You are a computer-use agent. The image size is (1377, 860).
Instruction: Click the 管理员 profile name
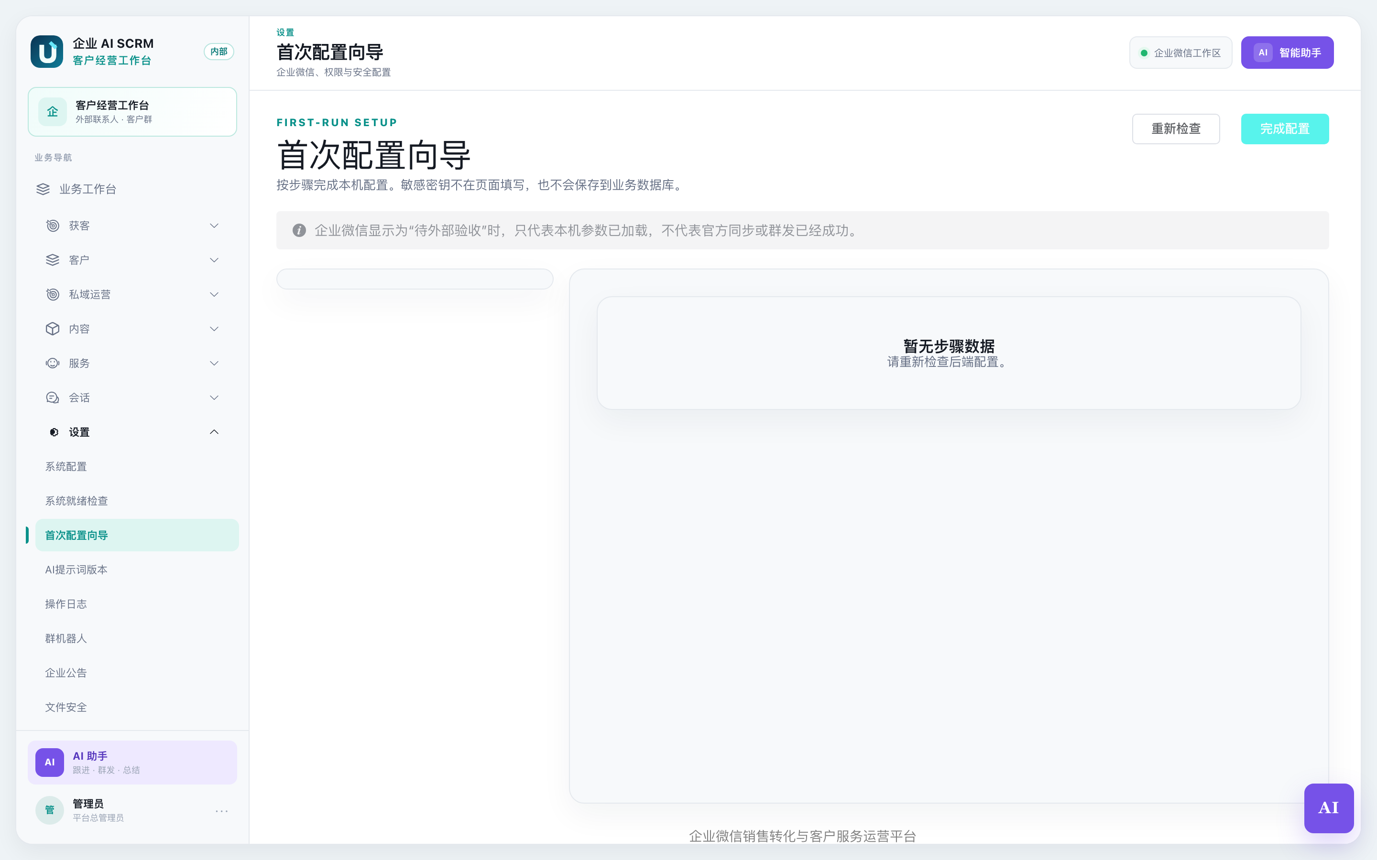pyautogui.click(x=88, y=804)
